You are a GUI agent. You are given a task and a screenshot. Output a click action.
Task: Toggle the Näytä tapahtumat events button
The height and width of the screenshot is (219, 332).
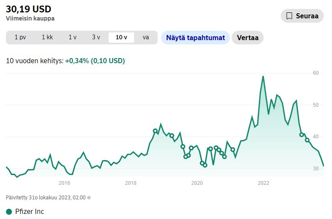click(x=195, y=38)
